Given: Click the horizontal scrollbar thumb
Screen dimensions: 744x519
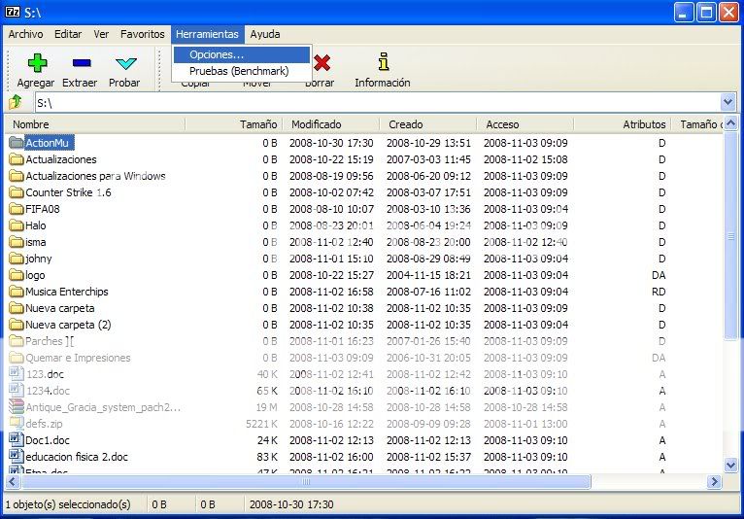Looking at the screenshot, I should [306, 482].
